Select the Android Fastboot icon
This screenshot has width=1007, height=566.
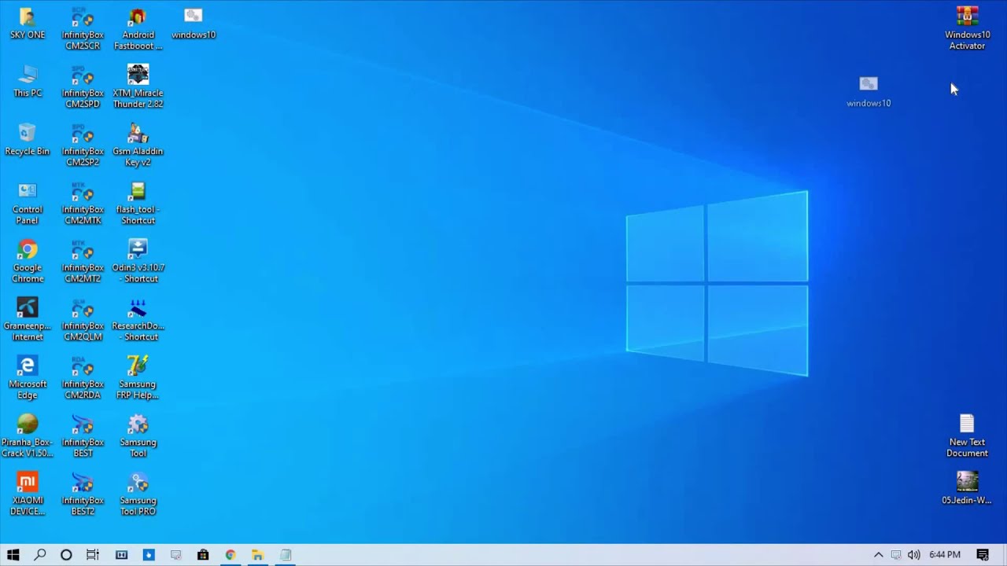(x=138, y=29)
